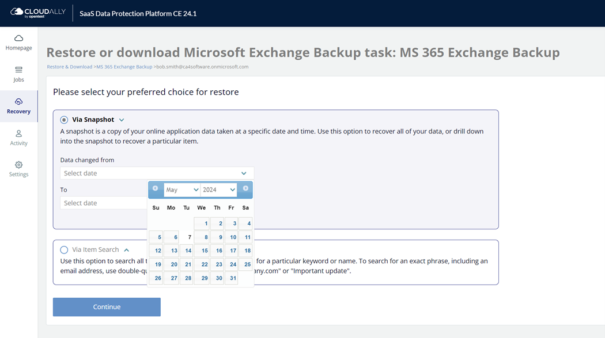
Task: Select Activity in the sidebar
Action: pyautogui.click(x=18, y=138)
